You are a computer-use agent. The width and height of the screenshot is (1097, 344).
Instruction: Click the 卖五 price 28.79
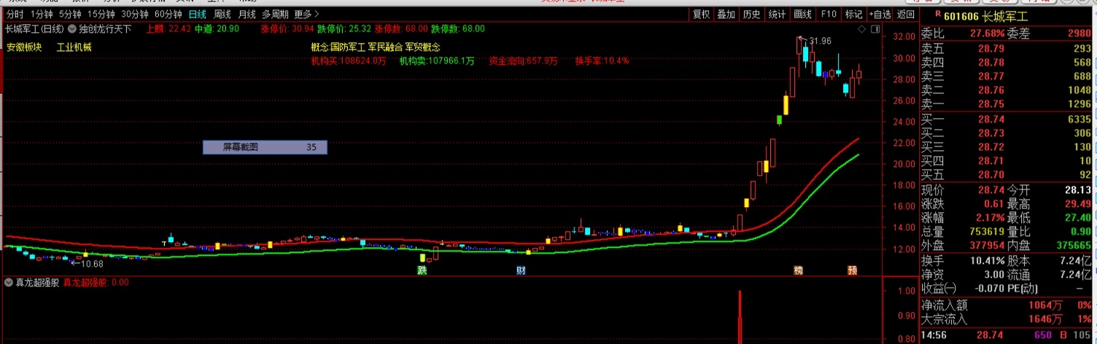(991, 48)
